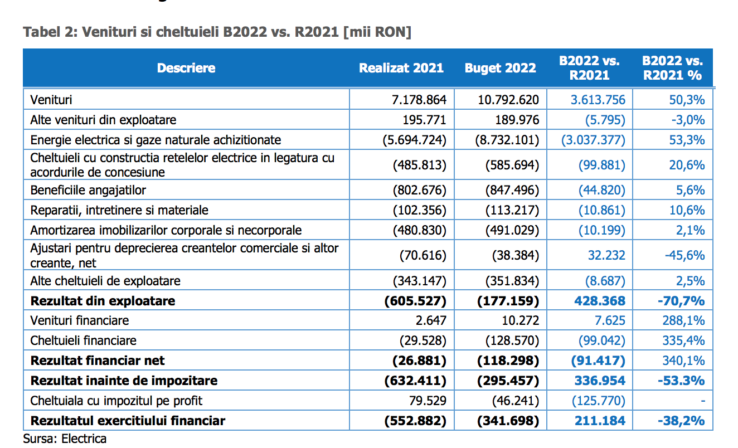Click the 3.613.756 difference value
This screenshot has width=738, height=448.
pyautogui.click(x=598, y=100)
